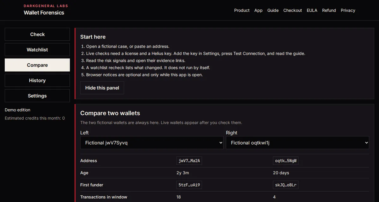The height and width of the screenshot is (202, 379).
Task: Click the Address row label
Action: (x=88, y=161)
